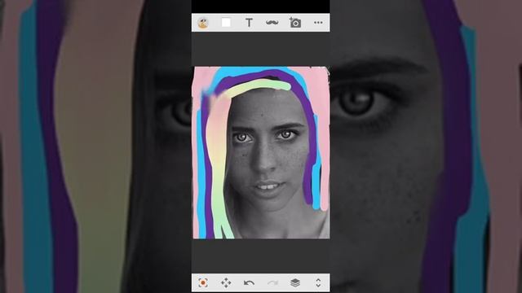Select the Text tool (T)
Image resolution: width=522 pixels, height=293 pixels.
click(x=249, y=23)
